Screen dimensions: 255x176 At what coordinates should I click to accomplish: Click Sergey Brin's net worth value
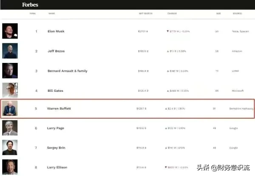pyautogui.click(x=142, y=148)
